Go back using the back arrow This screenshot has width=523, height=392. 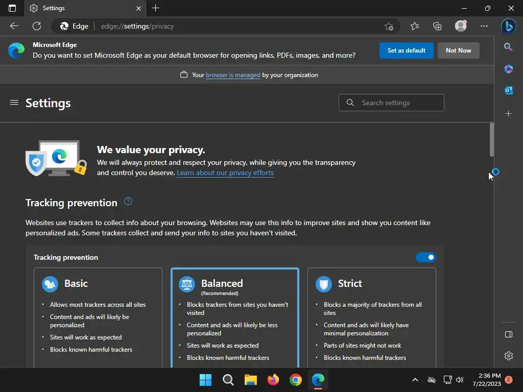(x=14, y=26)
